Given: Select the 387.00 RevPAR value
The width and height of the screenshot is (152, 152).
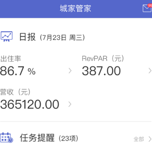Looking at the screenshot, I should pyautogui.click(x=101, y=71).
